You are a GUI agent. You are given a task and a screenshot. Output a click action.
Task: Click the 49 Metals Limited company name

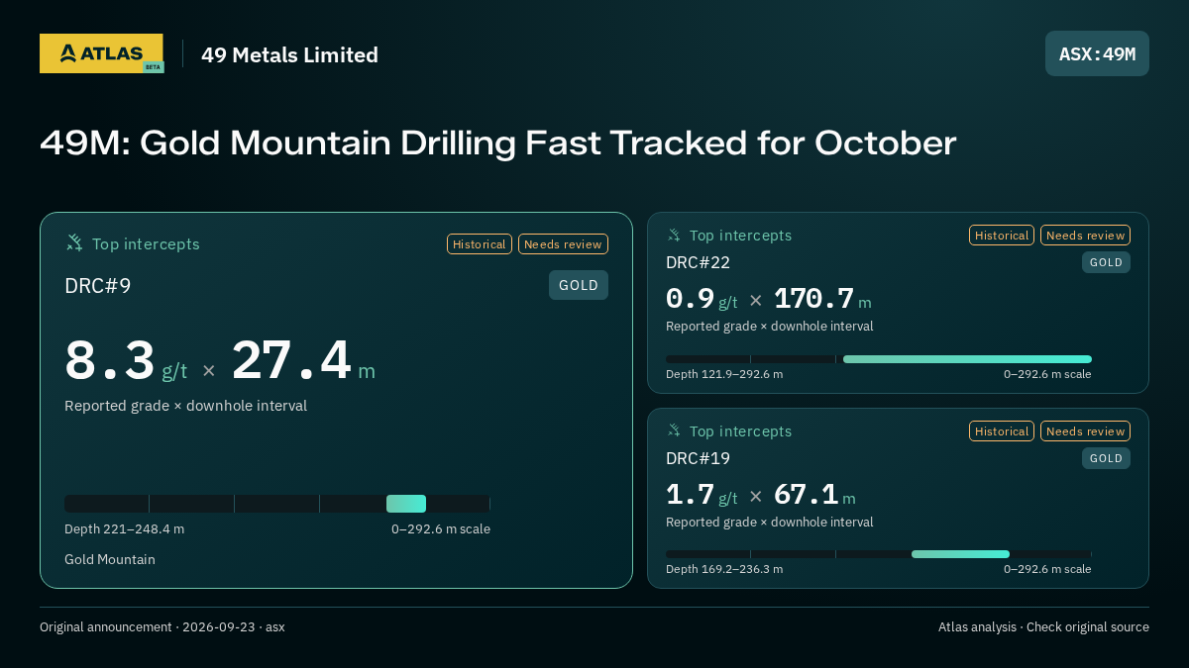tap(289, 54)
